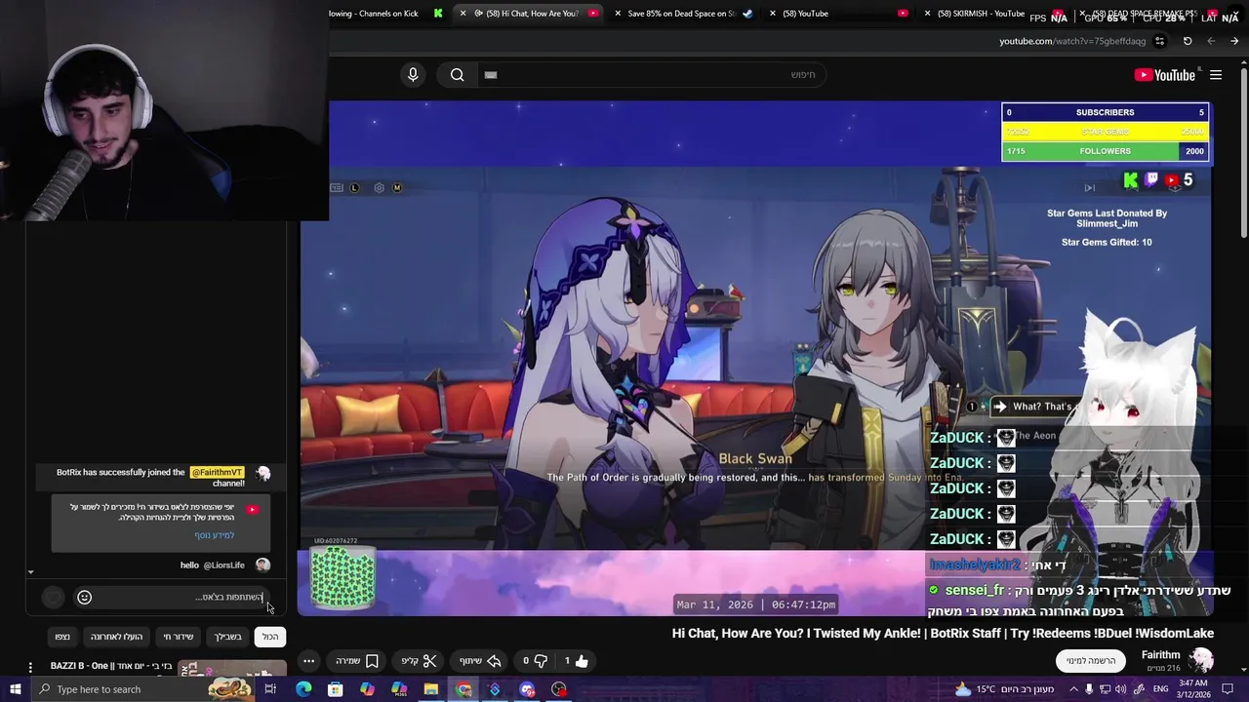1249x702 pixels.
Task: Reload the page with the refresh icon
Action: [1188, 41]
